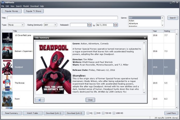Open the Download menu
The height and width of the screenshot is (120, 180).
point(34,6)
